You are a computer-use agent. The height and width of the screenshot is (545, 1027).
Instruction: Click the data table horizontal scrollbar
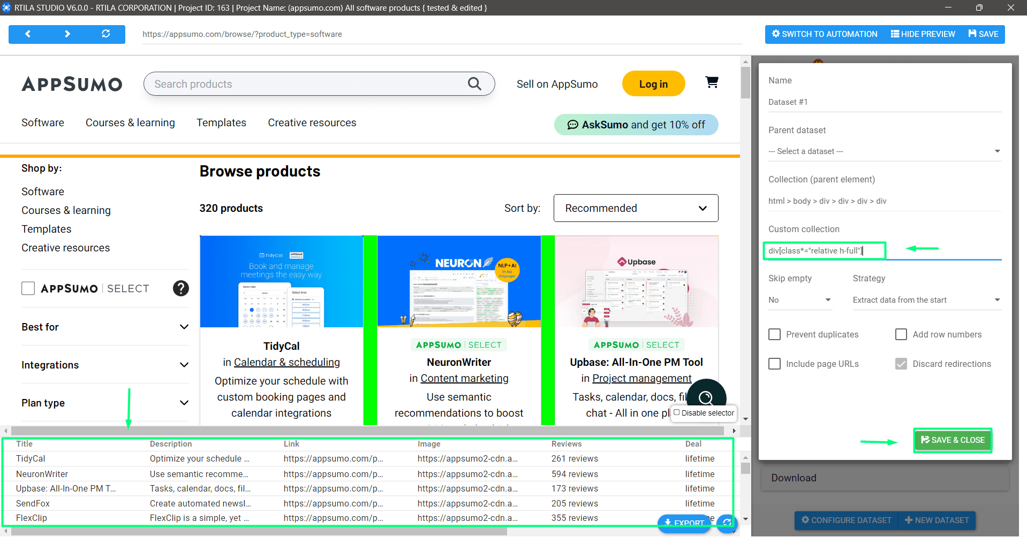tap(259, 532)
